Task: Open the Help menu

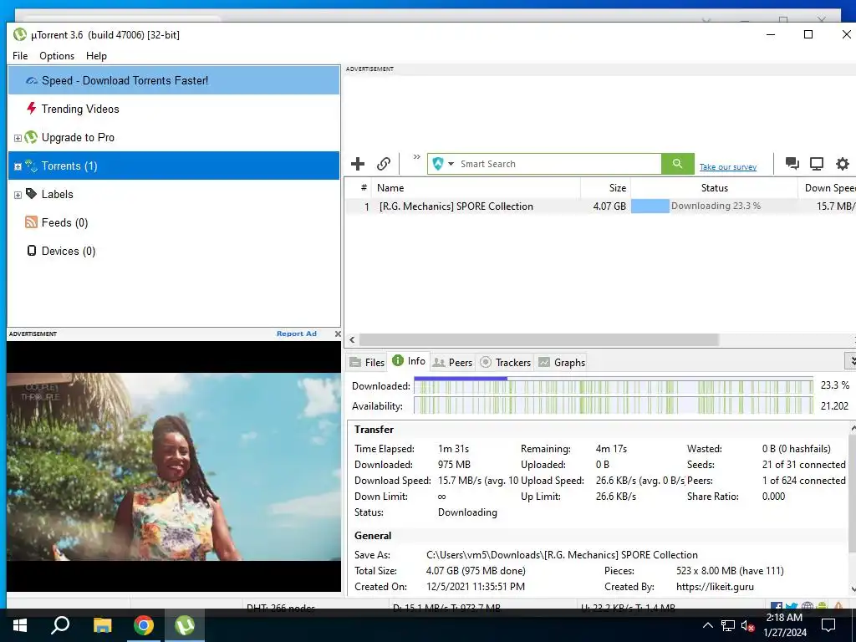Action: click(96, 56)
